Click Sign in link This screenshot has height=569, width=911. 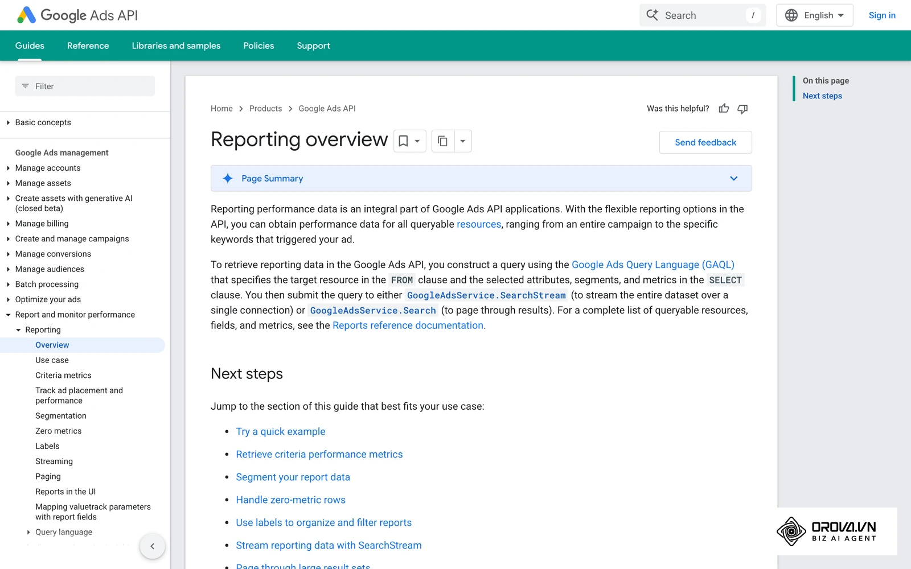882,15
